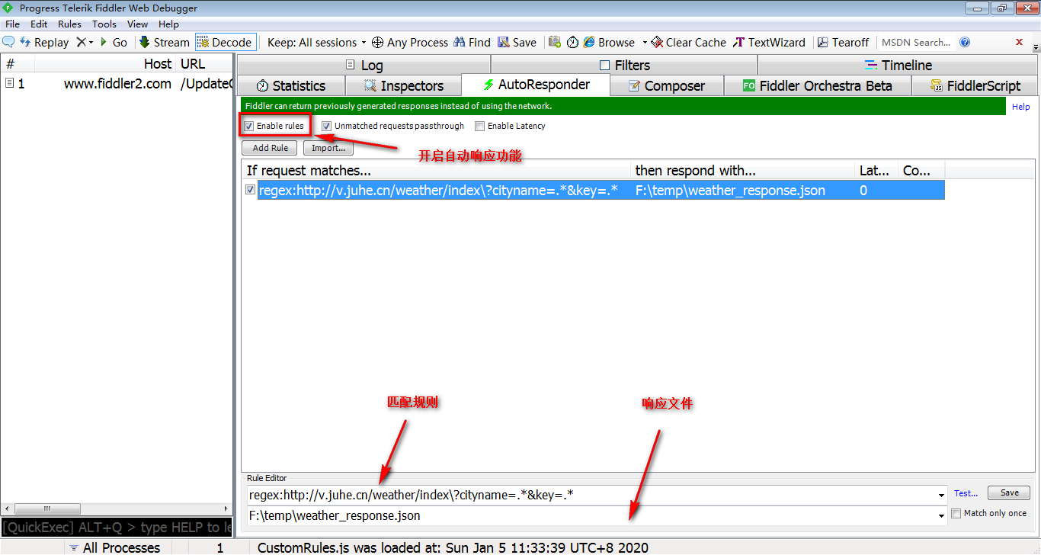Click the sessions list horizontal scrollbar
Viewport: 1041px width, 555px height.
[x=116, y=508]
